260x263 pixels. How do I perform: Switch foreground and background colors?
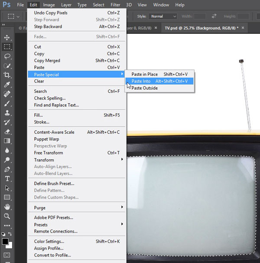point(10,234)
